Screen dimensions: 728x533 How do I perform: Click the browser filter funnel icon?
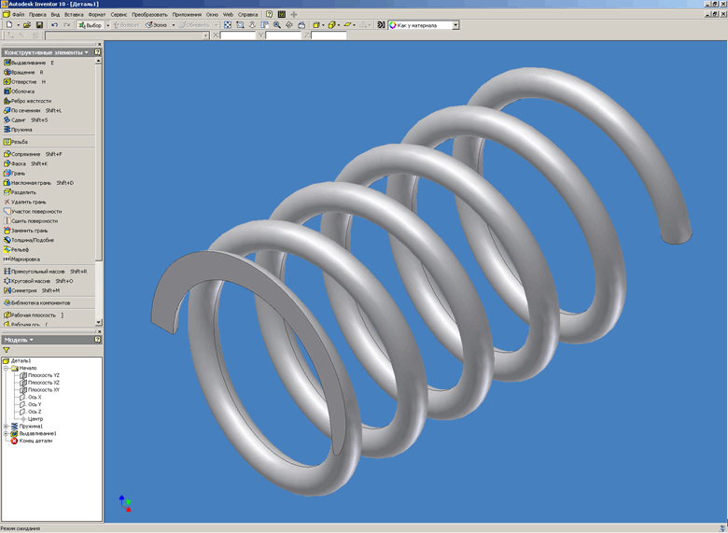click(x=6, y=350)
